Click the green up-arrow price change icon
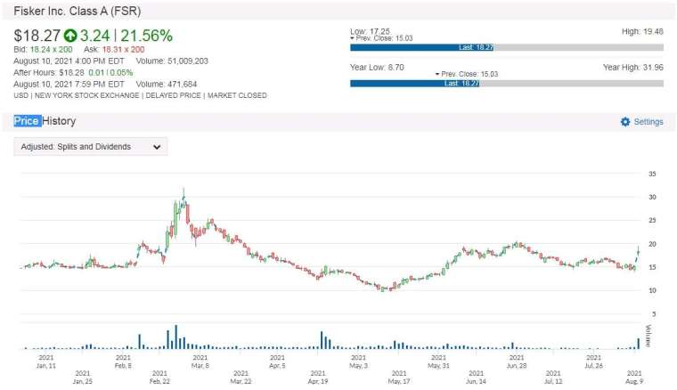 click(x=70, y=36)
